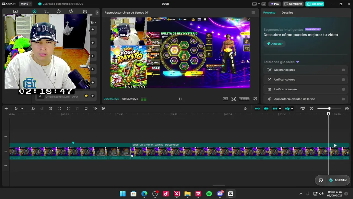Viewport: 353px width, 199px height.
Task: Click the Delete left trim icon
Action: 60,109
